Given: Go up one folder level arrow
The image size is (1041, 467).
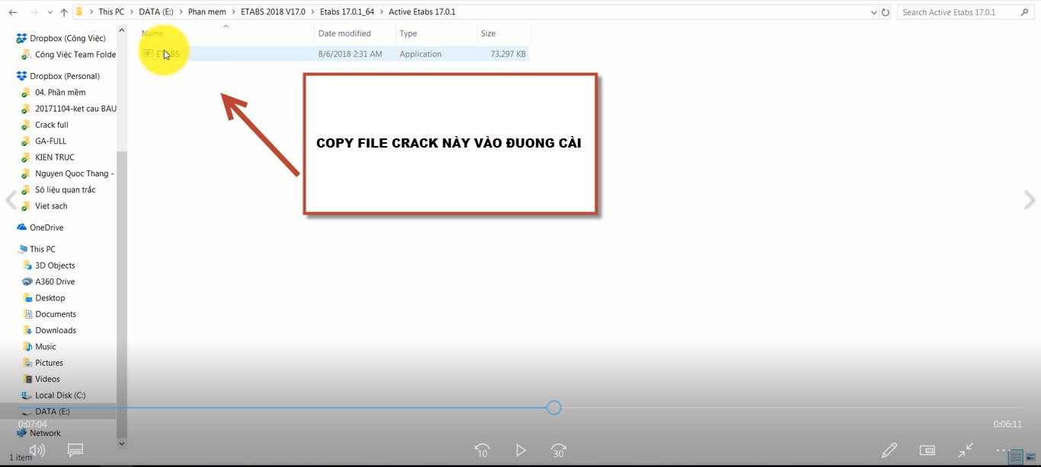Looking at the screenshot, I should click(x=64, y=12).
